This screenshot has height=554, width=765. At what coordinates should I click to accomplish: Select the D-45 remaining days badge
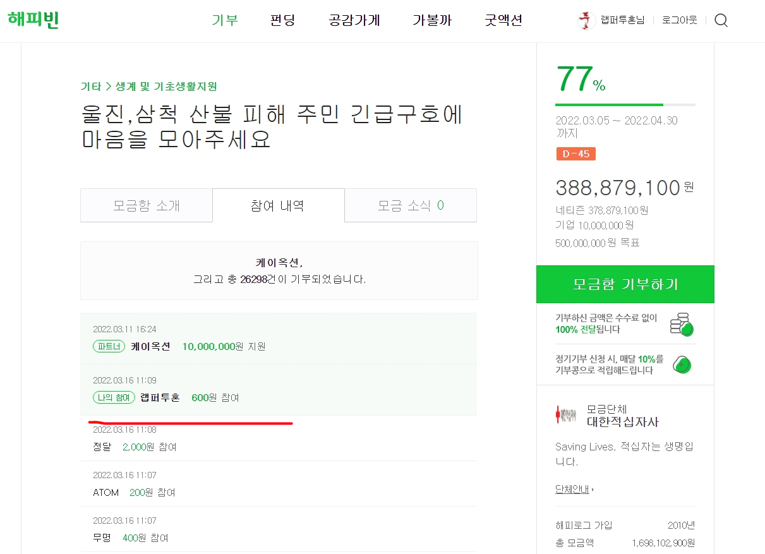(x=576, y=154)
